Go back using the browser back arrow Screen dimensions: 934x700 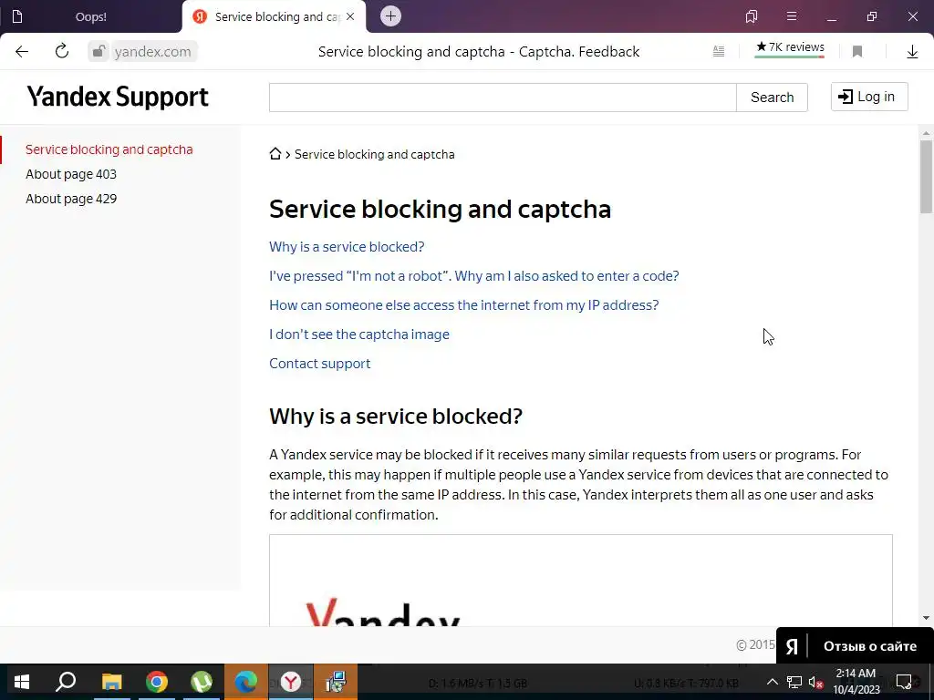coord(22,52)
